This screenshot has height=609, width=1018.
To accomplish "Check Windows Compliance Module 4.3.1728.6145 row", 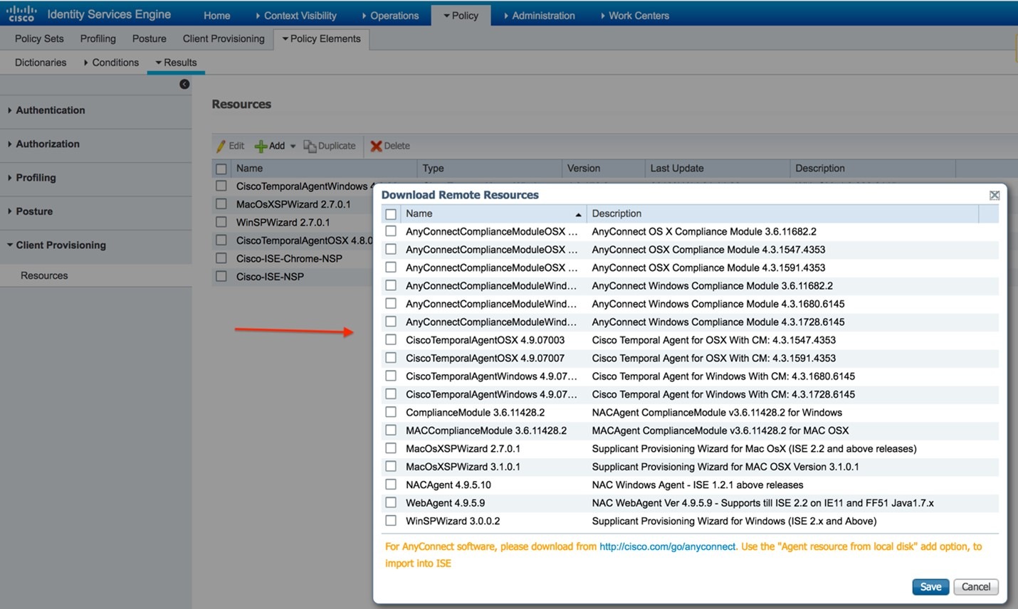I will [391, 322].
